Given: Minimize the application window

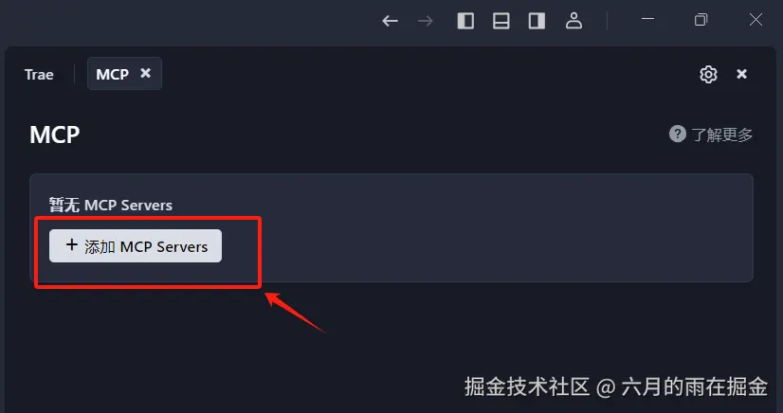Looking at the screenshot, I should pos(648,19).
